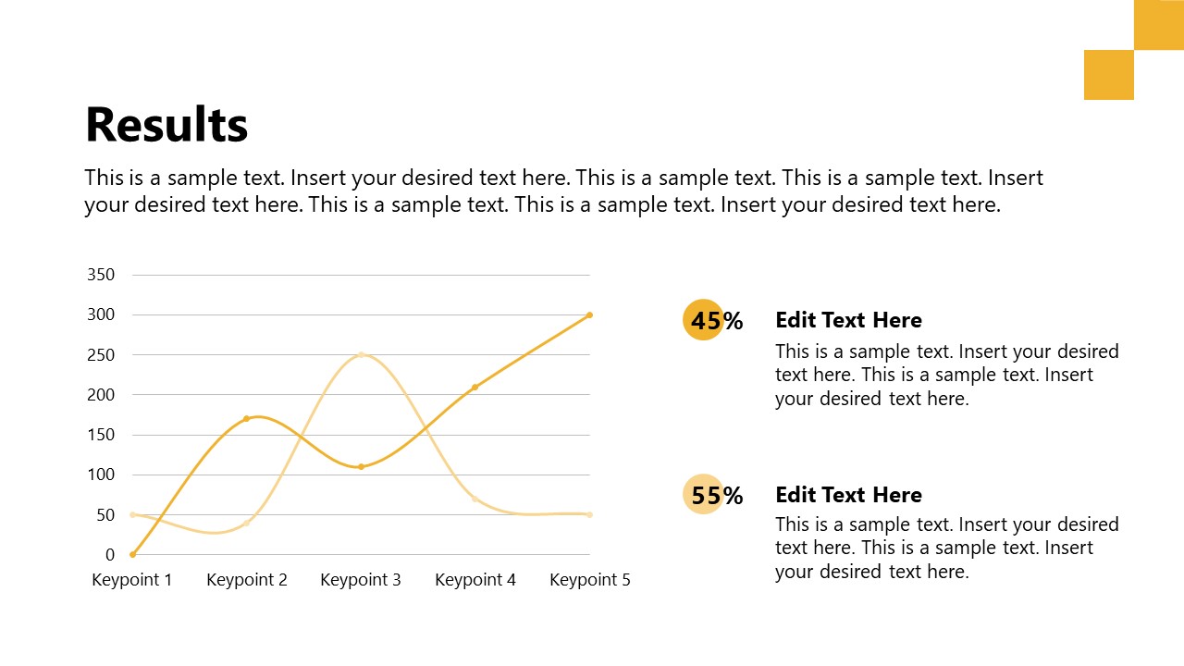Click dark line marker above Keypoint 4
1184x666 pixels.
pos(475,387)
